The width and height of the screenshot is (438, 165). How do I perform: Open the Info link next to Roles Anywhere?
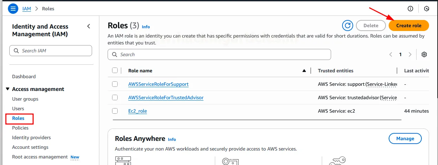(x=172, y=140)
